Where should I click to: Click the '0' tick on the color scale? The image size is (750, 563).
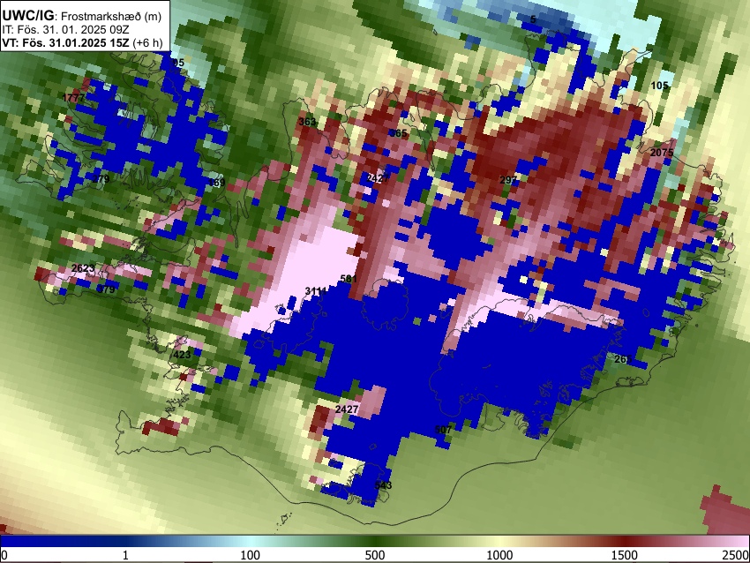pos(4,555)
